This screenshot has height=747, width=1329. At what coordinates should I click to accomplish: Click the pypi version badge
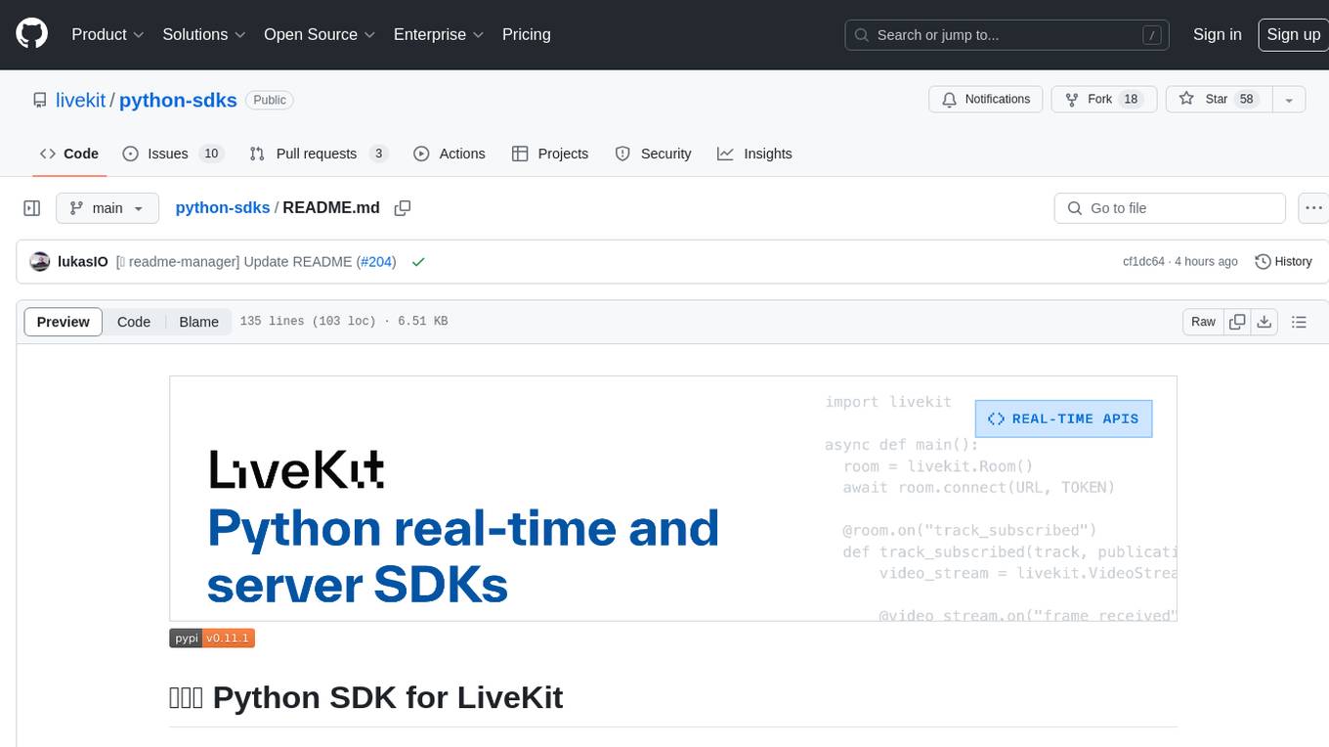(212, 638)
